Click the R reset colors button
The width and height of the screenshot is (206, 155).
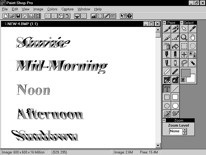pos(183,80)
